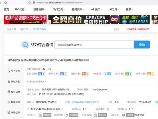Expand the AI工具 dropdown menu
Image resolution: width=158 pixels, height=119 pixels.
point(114,9)
